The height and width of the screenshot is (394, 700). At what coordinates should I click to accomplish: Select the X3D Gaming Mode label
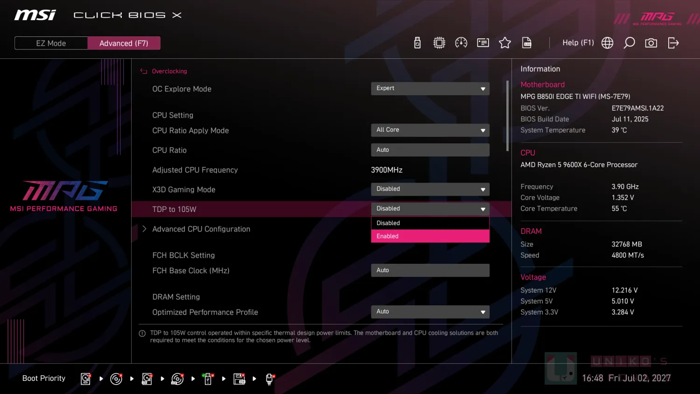[183, 190]
